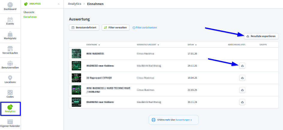Open Übersicht in Analytics submenu
Image resolution: width=283 pixels, height=130 pixels.
[29, 12]
